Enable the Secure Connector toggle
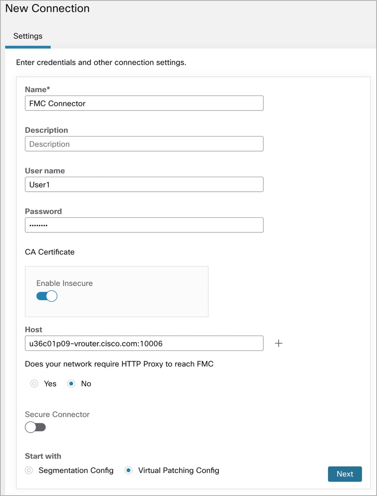This screenshot has height=496, width=377. (35, 427)
